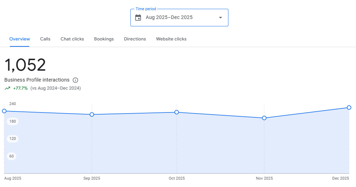Open the Website clicks tab
The image size is (356, 187).
[x=171, y=39]
